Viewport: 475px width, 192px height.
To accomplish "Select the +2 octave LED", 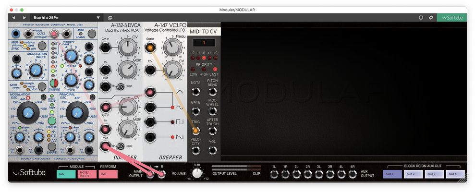I will tap(215, 58).
